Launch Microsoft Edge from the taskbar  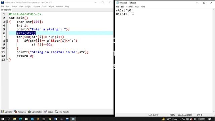pos(20,119)
